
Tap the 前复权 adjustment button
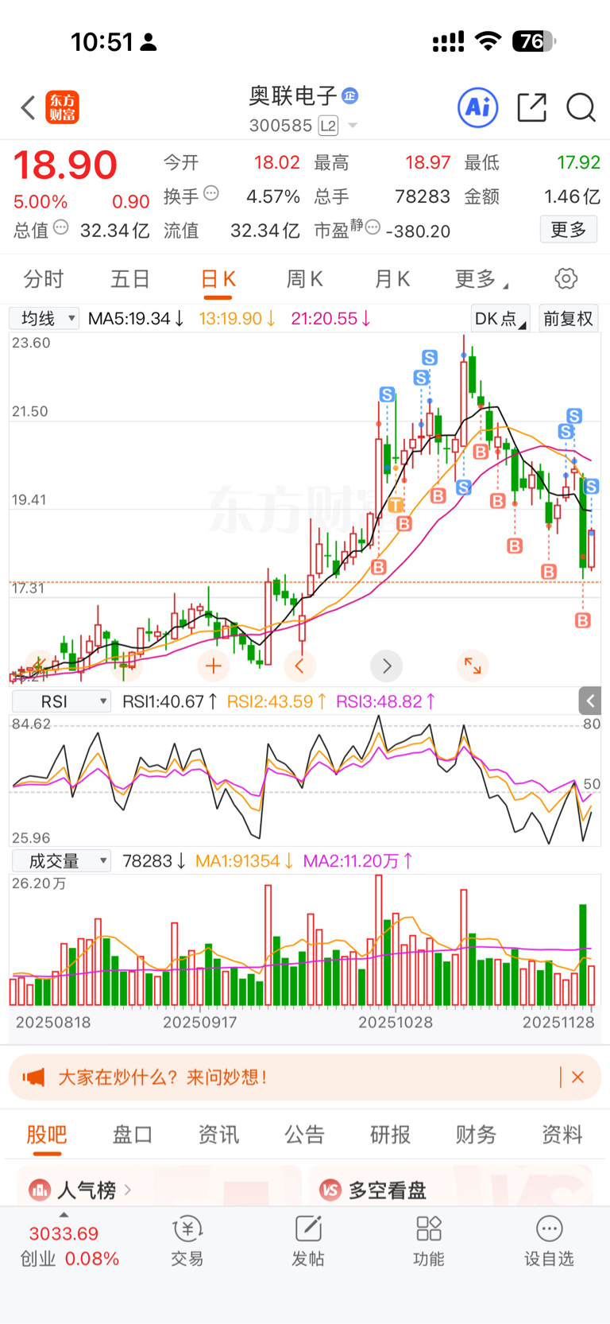click(568, 319)
